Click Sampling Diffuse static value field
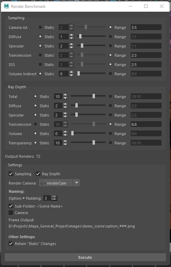Viewport: 171px width, 267px height. point(64,37)
